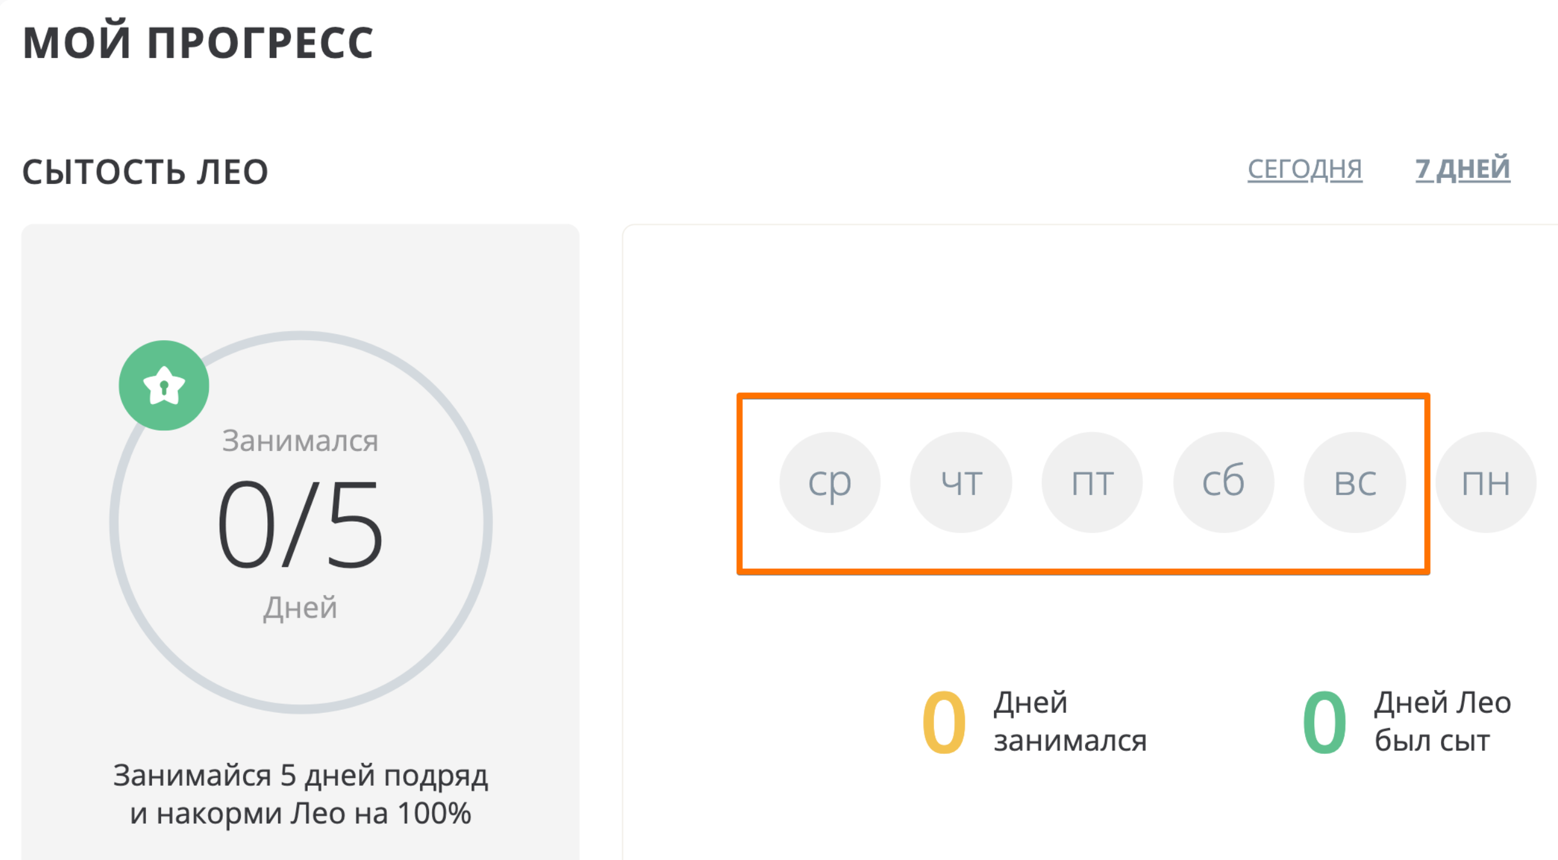Click the «0/5» days counter
Screen dimensions: 1558x860
click(300, 524)
